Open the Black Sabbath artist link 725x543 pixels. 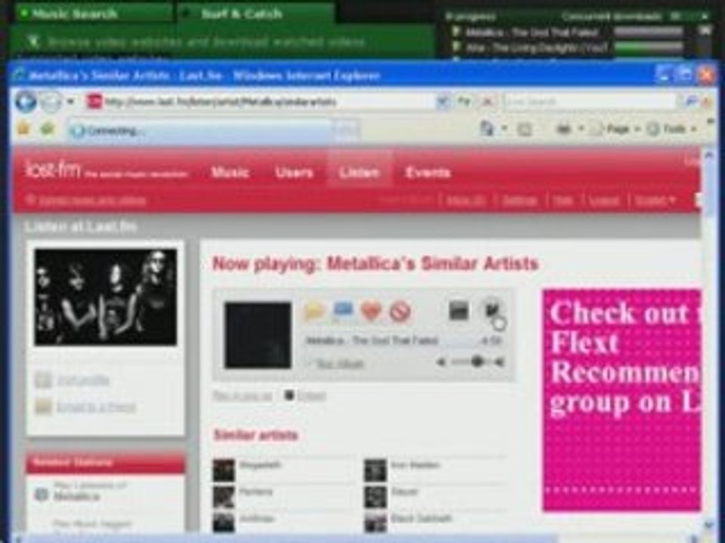[421, 519]
